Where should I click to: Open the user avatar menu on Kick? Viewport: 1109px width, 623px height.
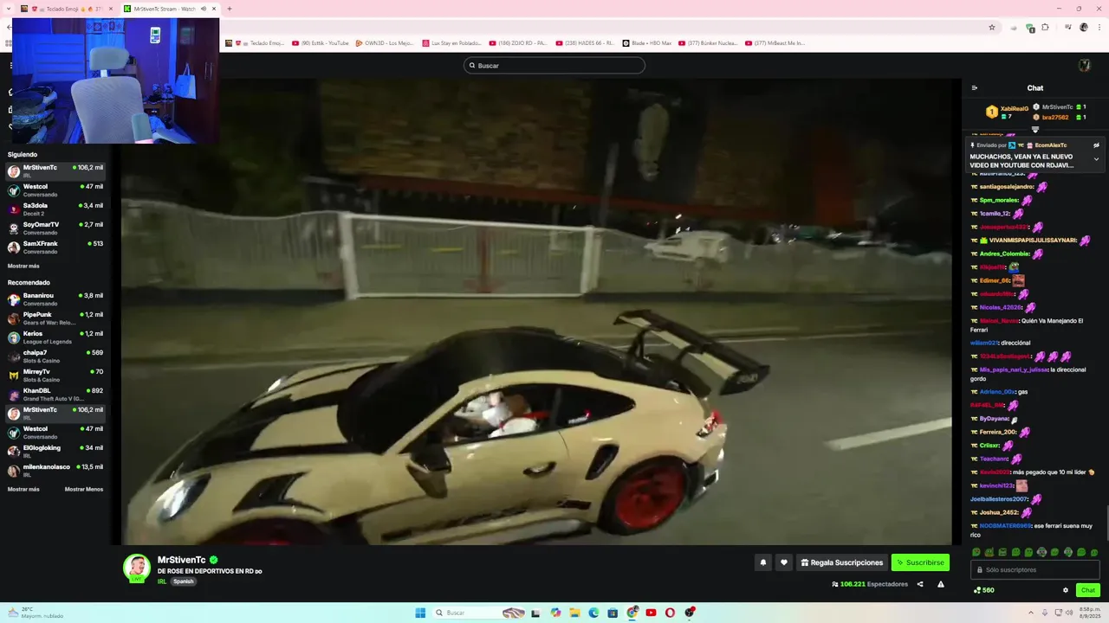click(1084, 66)
